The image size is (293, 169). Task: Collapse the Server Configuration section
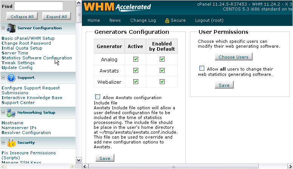click(x=3, y=28)
